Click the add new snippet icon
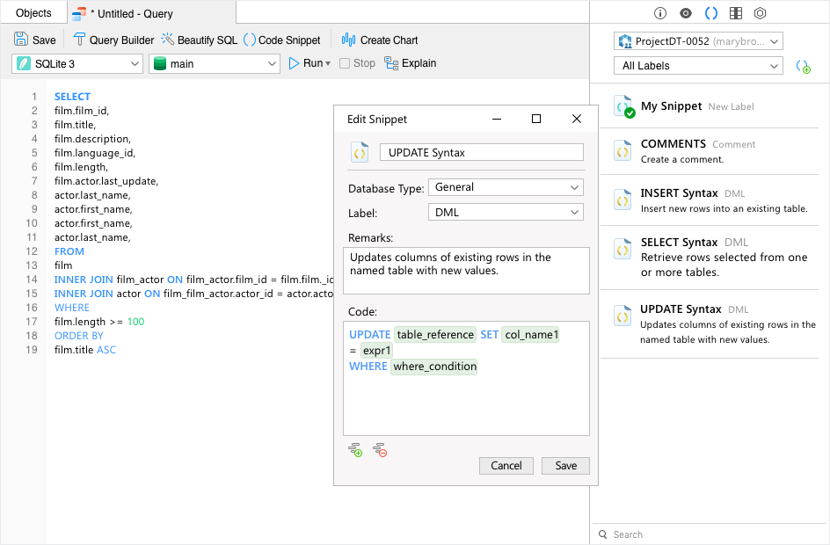Viewport: 830px width, 545px height. [x=803, y=67]
